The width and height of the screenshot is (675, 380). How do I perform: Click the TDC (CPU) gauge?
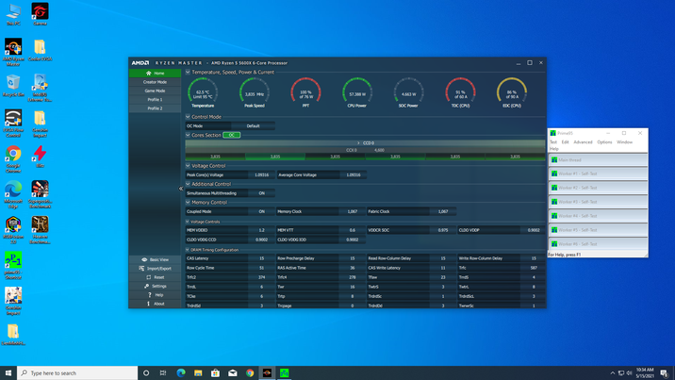pyautogui.click(x=460, y=92)
